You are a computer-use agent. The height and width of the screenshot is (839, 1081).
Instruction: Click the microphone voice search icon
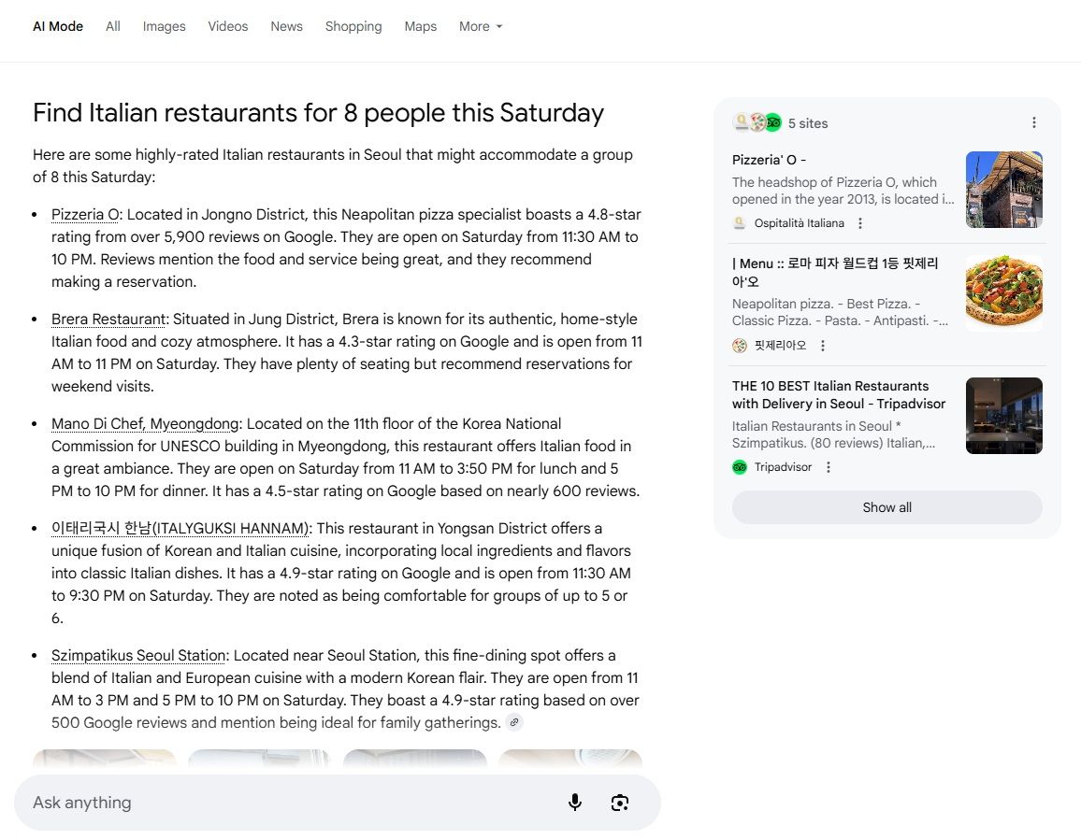click(575, 803)
